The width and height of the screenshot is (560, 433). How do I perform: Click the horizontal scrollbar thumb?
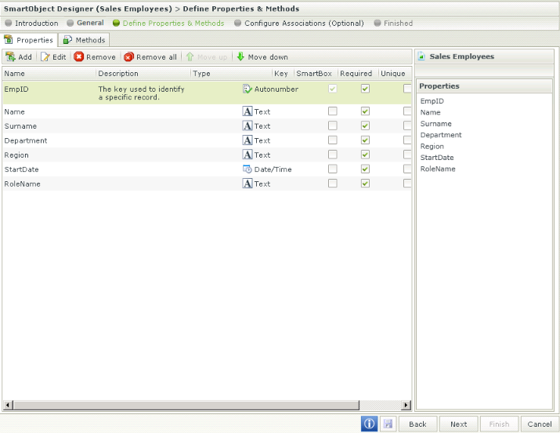point(186,405)
